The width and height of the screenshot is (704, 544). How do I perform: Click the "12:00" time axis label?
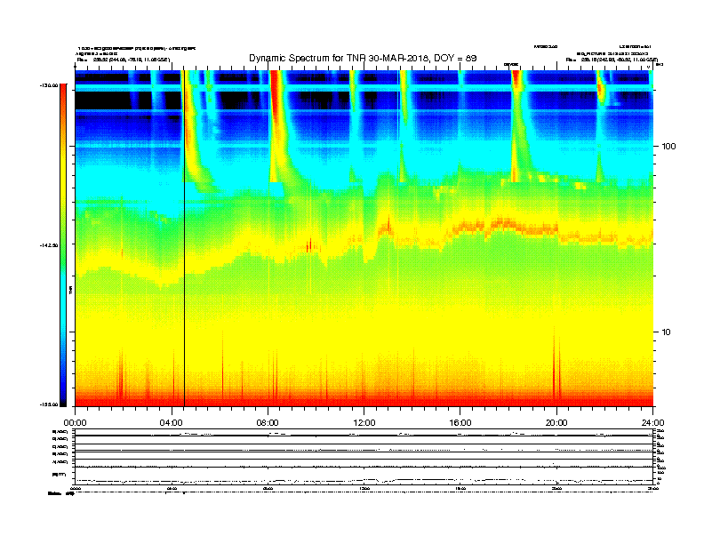tap(364, 423)
